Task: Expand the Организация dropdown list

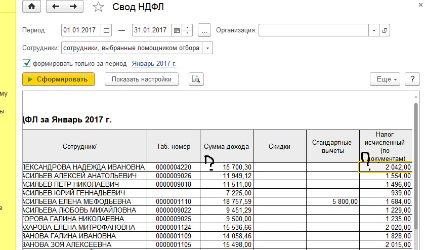Action: [374, 30]
